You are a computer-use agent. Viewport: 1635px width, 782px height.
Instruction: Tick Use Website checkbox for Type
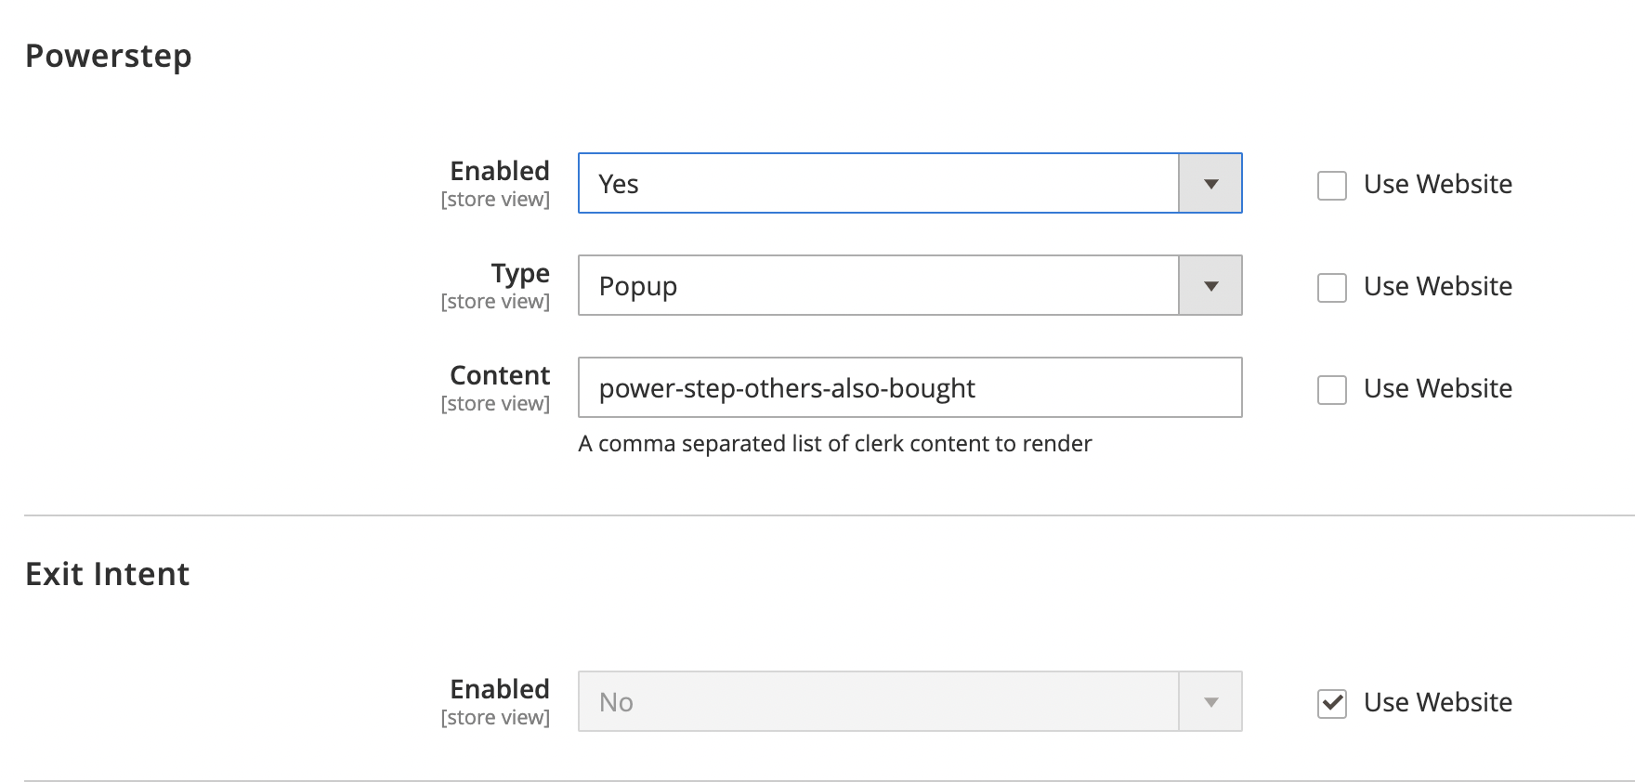click(1331, 287)
